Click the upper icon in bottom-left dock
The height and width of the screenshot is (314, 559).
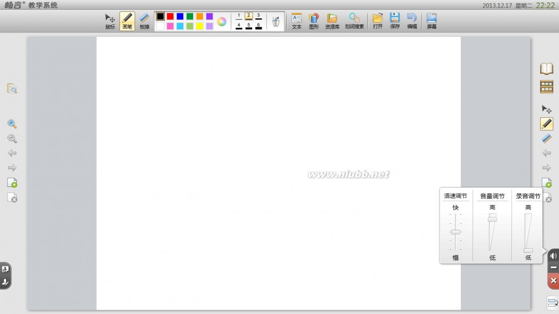[x=5, y=269]
